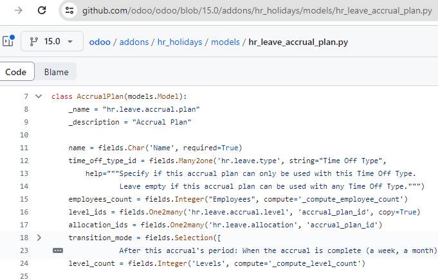Viewport: 438px width, 280px height.
Task: Click the git branch icon beside 15.0
Action: click(x=34, y=42)
